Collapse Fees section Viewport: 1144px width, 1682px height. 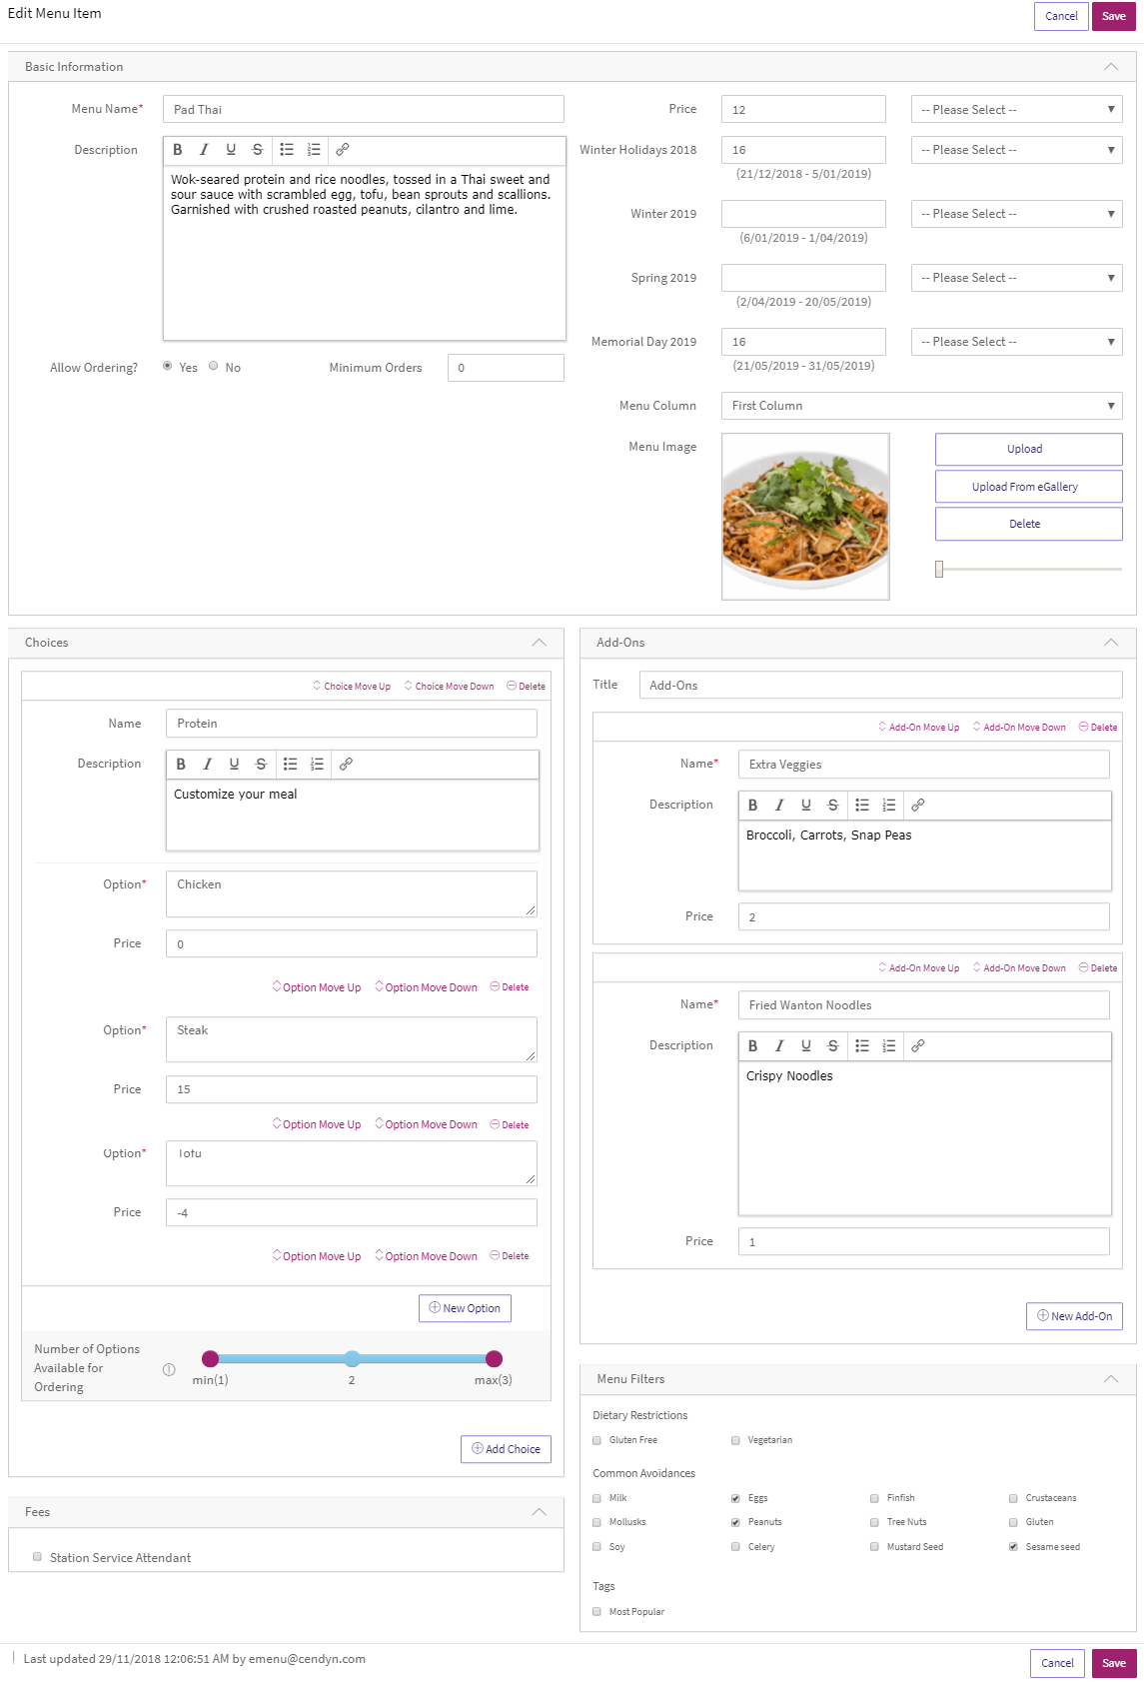[x=540, y=1512]
